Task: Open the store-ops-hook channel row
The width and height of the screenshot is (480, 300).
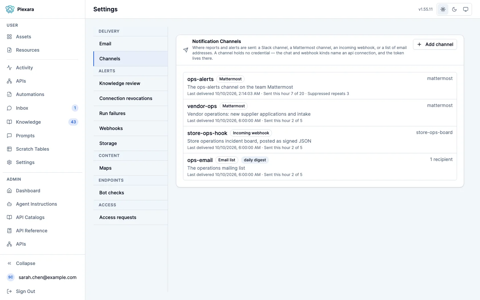Action: (320, 140)
